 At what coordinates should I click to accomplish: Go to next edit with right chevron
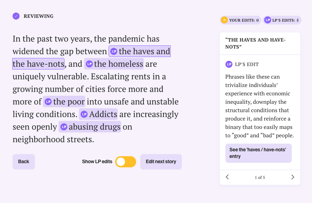tap(293, 177)
